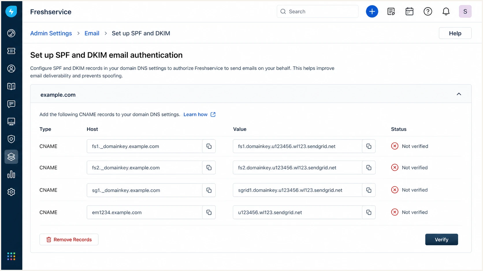Open the shield icon in sidebar
This screenshot has height=271, width=483.
tap(11, 139)
